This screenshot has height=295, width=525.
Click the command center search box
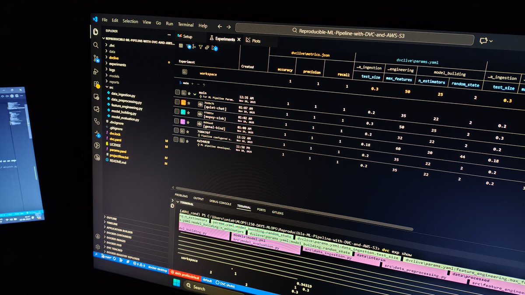pos(354,34)
